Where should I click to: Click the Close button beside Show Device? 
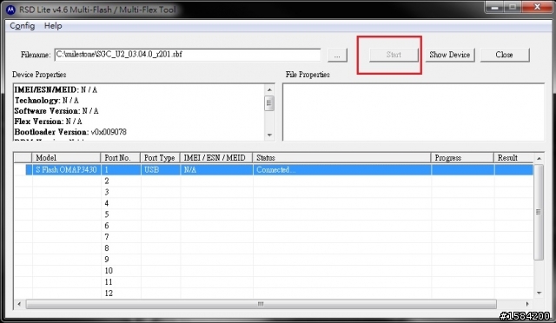pyautogui.click(x=504, y=55)
